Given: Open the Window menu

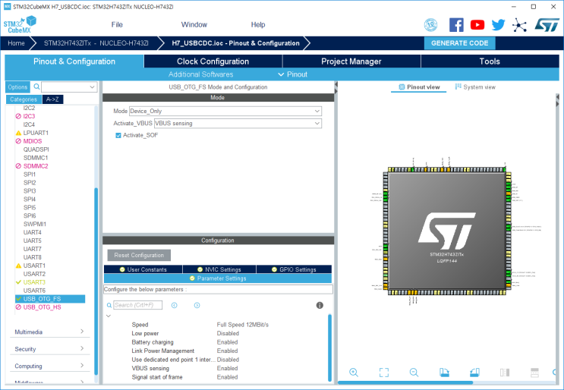Looking at the screenshot, I should [194, 24].
